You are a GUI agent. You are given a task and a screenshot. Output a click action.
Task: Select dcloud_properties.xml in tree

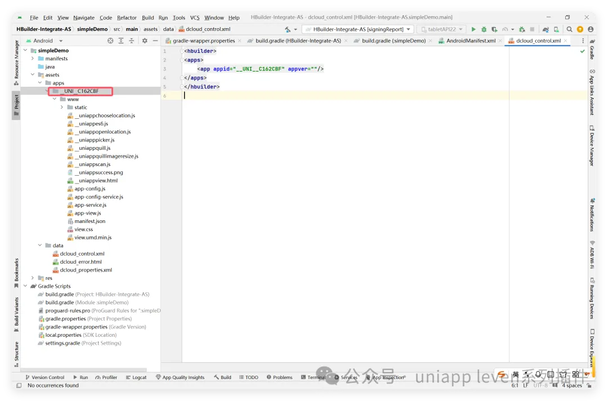(x=86, y=270)
